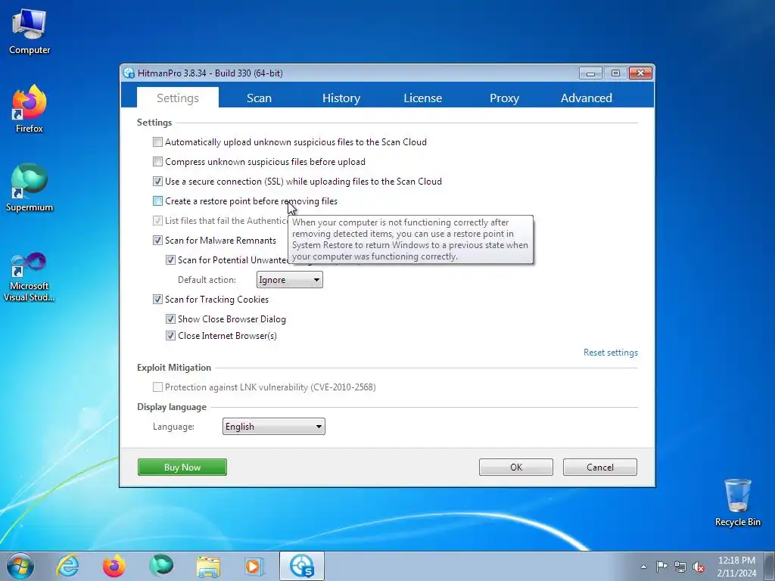Click the taskbar clock showing 12:18 PM
This screenshot has height=581, width=775.
point(736,567)
